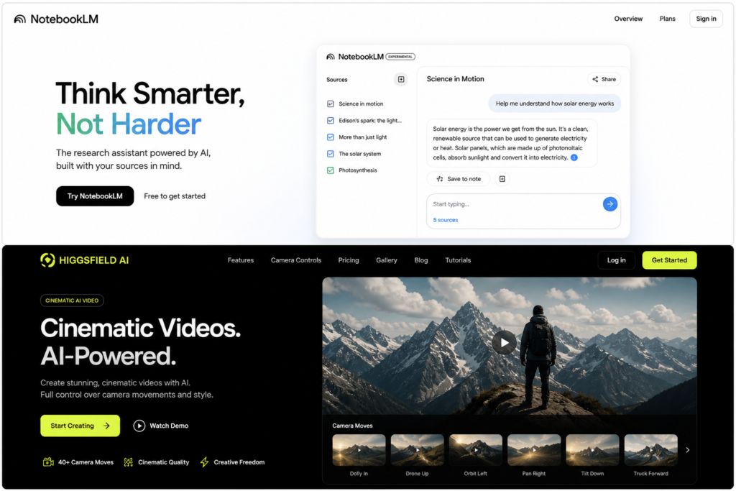Click the citation marker 1 in the answer
Image resolution: width=736 pixels, height=491 pixels.
point(574,157)
